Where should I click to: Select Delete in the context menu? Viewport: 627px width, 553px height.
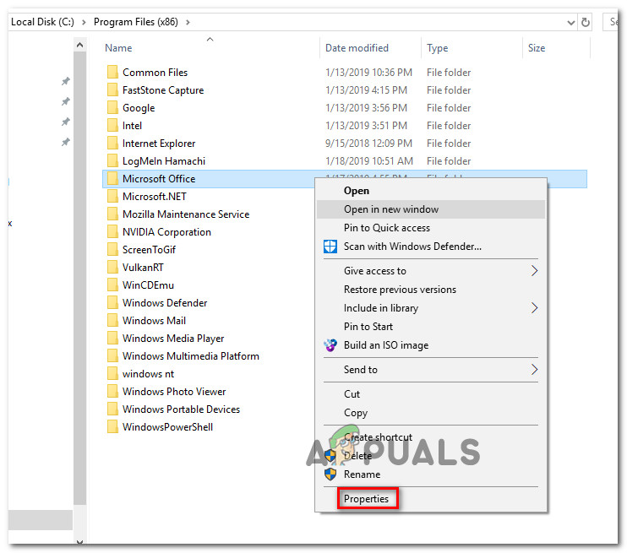(x=431, y=456)
